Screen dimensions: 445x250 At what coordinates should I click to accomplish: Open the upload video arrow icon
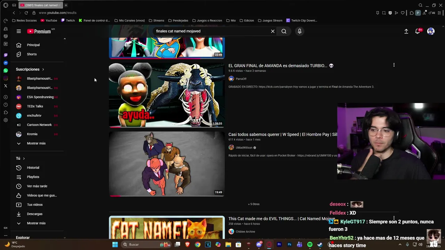click(x=406, y=31)
